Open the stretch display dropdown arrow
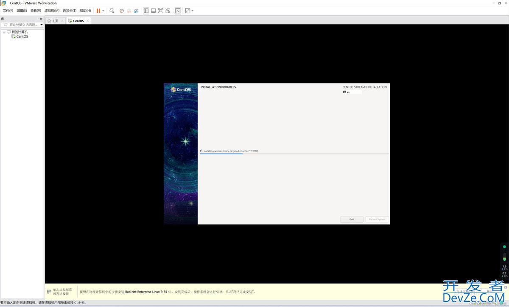509x307 pixels. [193, 11]
